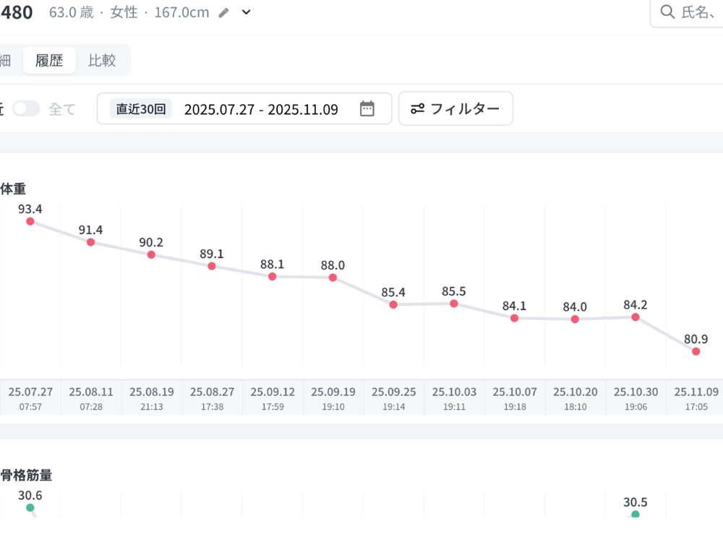Open date range 2025.07.27 - 2025.11.09
Screen dimensions: 723x542
pyautogui.click(x=261, y=109)
